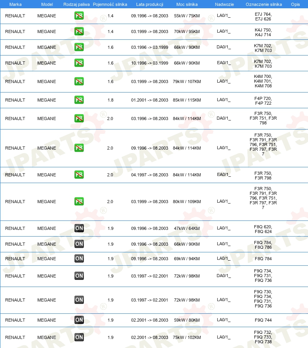
Task: Click the Oznaczenie silnika column header
Action: (x=264, y=4)
